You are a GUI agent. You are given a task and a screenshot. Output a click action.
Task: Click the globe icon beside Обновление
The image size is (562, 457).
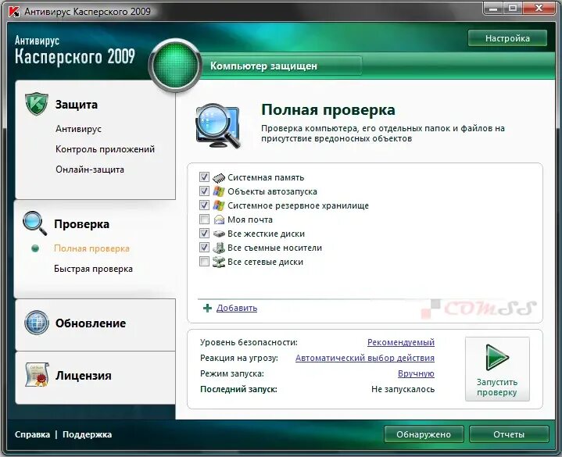click(x=37, y=323)
